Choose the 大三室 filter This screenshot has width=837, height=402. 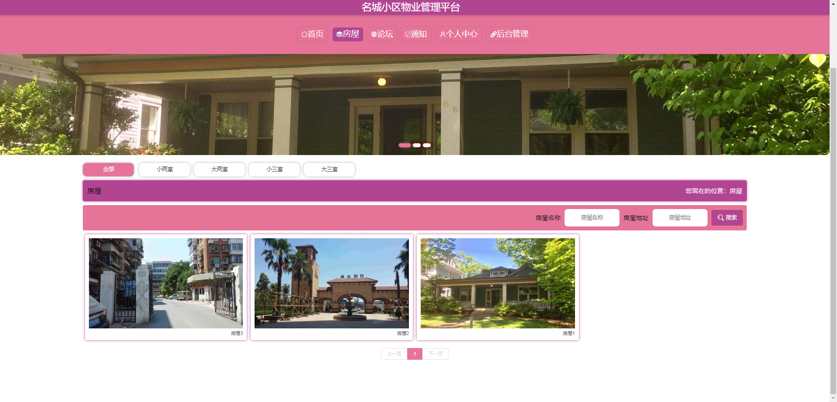pos(329,169)
